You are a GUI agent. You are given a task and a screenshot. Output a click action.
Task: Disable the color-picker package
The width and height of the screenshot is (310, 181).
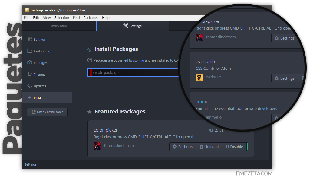[x=235, y=147]
